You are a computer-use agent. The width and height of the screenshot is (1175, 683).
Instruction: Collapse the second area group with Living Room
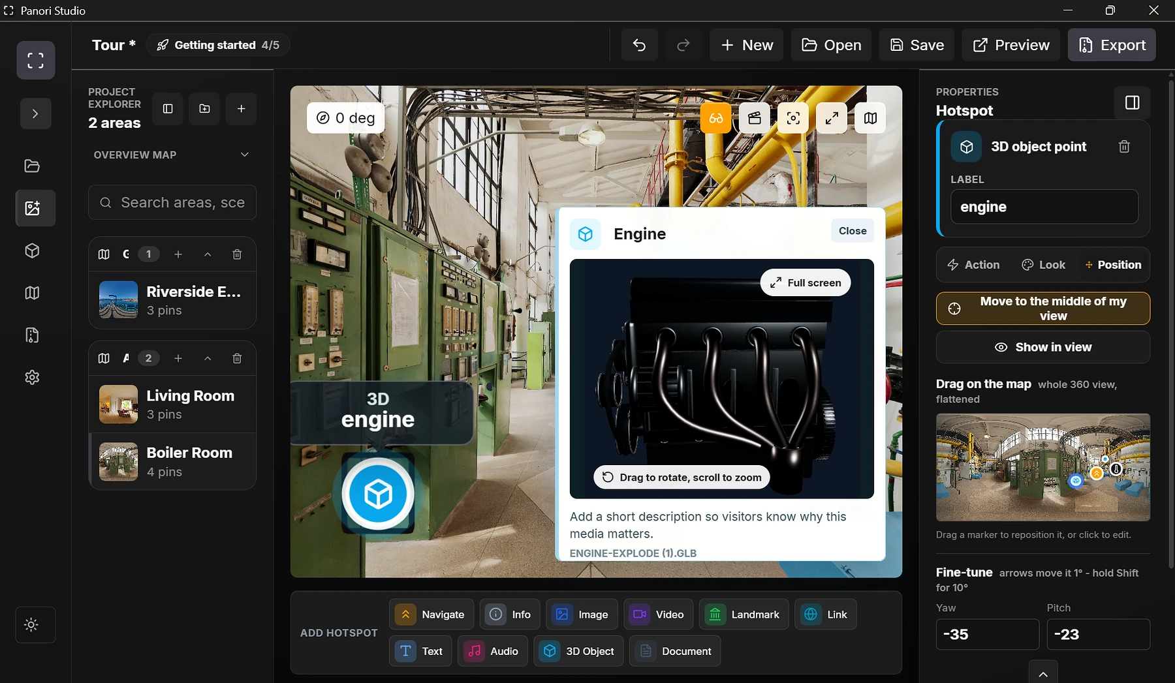point(208,358)
